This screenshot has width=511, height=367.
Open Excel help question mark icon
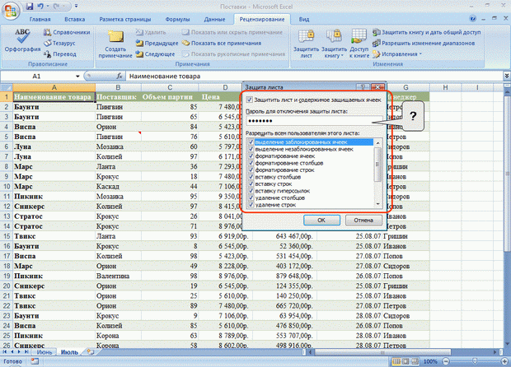click(x=472, y=19)
